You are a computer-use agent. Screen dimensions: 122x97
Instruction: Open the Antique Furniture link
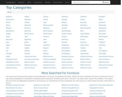tap(30, 57)
